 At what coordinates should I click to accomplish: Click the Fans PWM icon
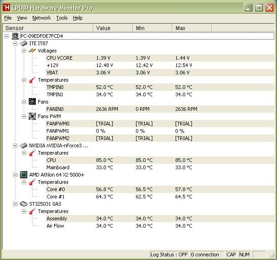pos(32,116)
